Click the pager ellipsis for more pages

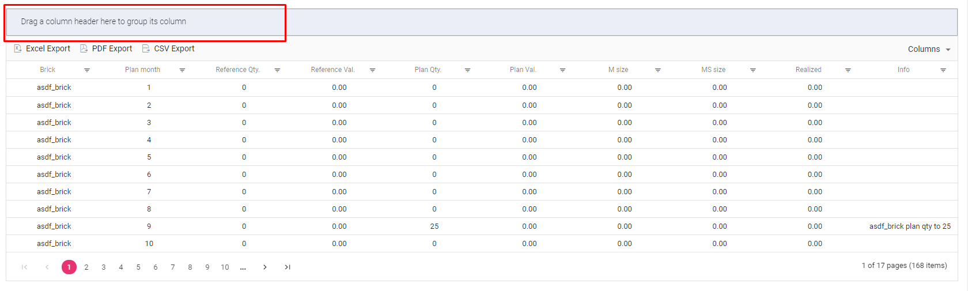coord(243,267)
